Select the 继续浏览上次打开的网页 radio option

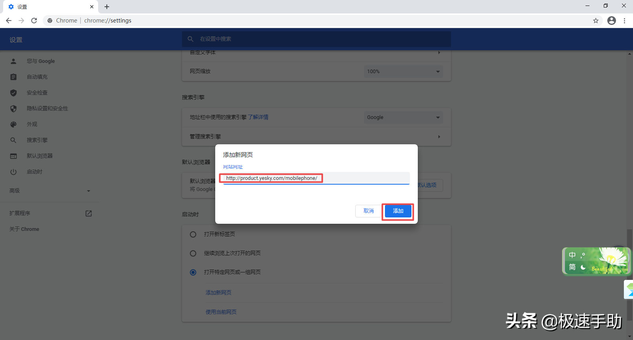pos(193,253)
